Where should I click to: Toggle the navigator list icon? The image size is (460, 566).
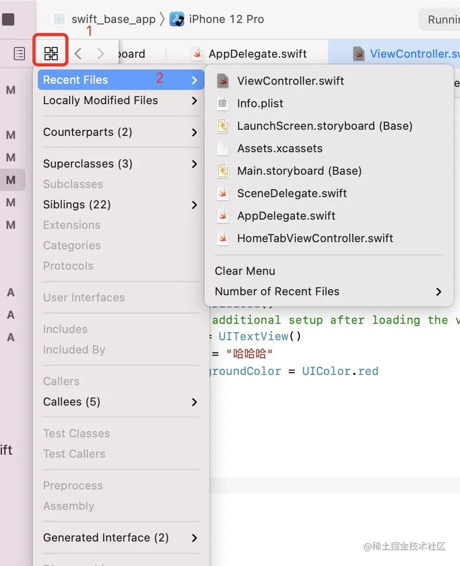pos(19,54)
